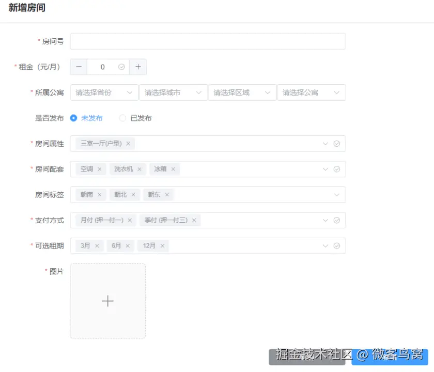Remove the 空调 tag
The width and height of the screenshot is (434, 372).
click(99, 169)
